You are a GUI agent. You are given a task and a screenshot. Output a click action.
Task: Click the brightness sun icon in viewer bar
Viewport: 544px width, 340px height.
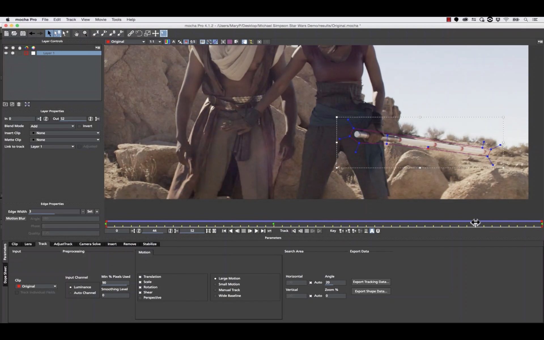click(x=259, y=42)
